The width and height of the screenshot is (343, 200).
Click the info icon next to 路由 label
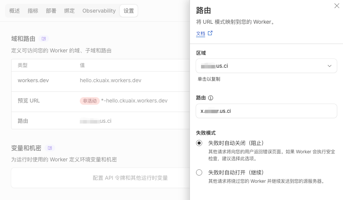point(211,98)
